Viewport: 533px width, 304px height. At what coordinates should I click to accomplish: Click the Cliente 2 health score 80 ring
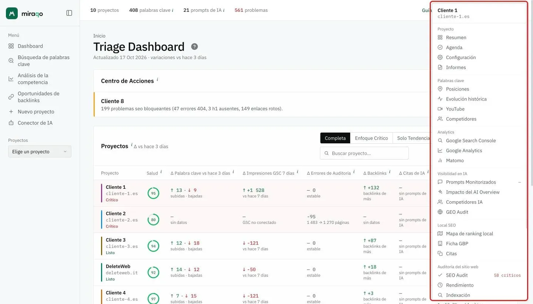click(x=153, y=219)
